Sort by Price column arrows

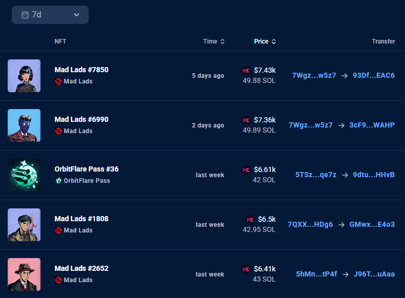tap(274, 41)
